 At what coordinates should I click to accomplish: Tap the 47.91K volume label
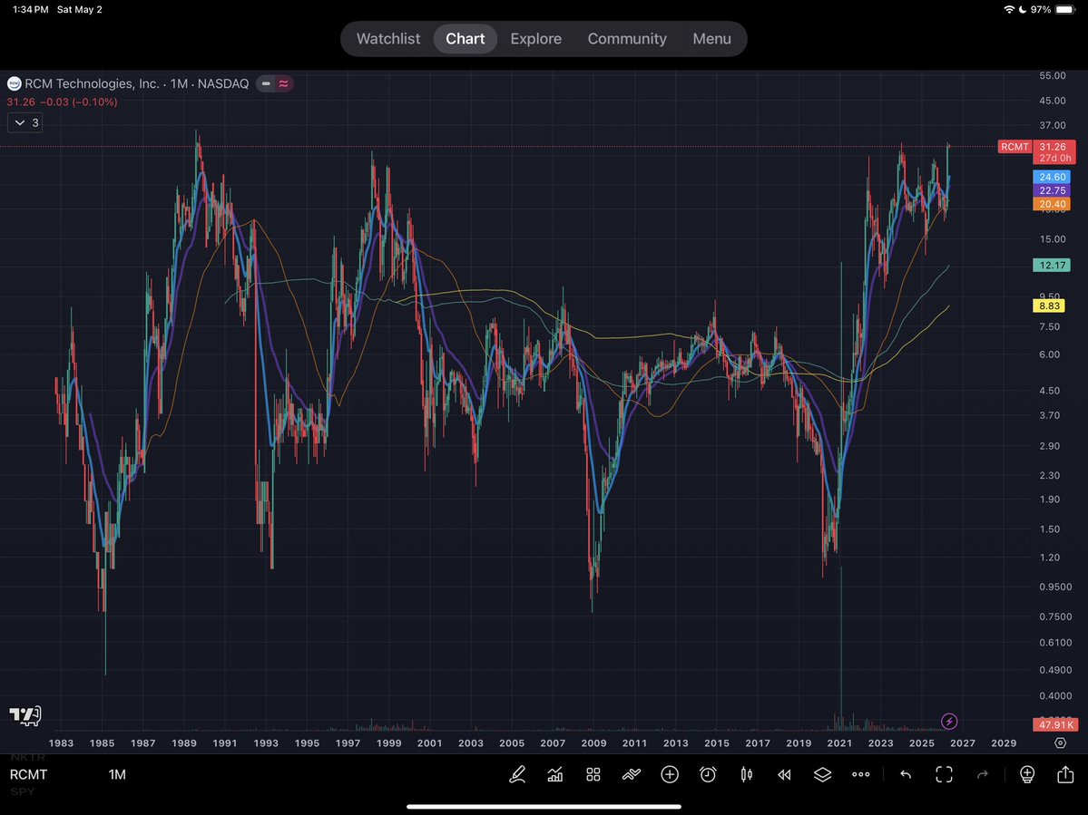[1055, 725]
